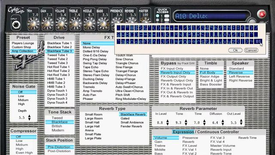275x155 pixels.
Task: Choose Sine Chorus effect
Action: click(124, 59)
